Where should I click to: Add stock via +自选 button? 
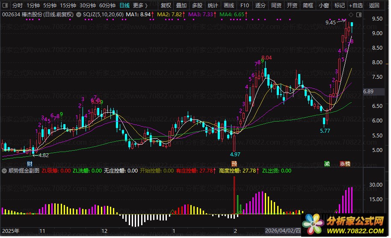(x=356, y=5)
